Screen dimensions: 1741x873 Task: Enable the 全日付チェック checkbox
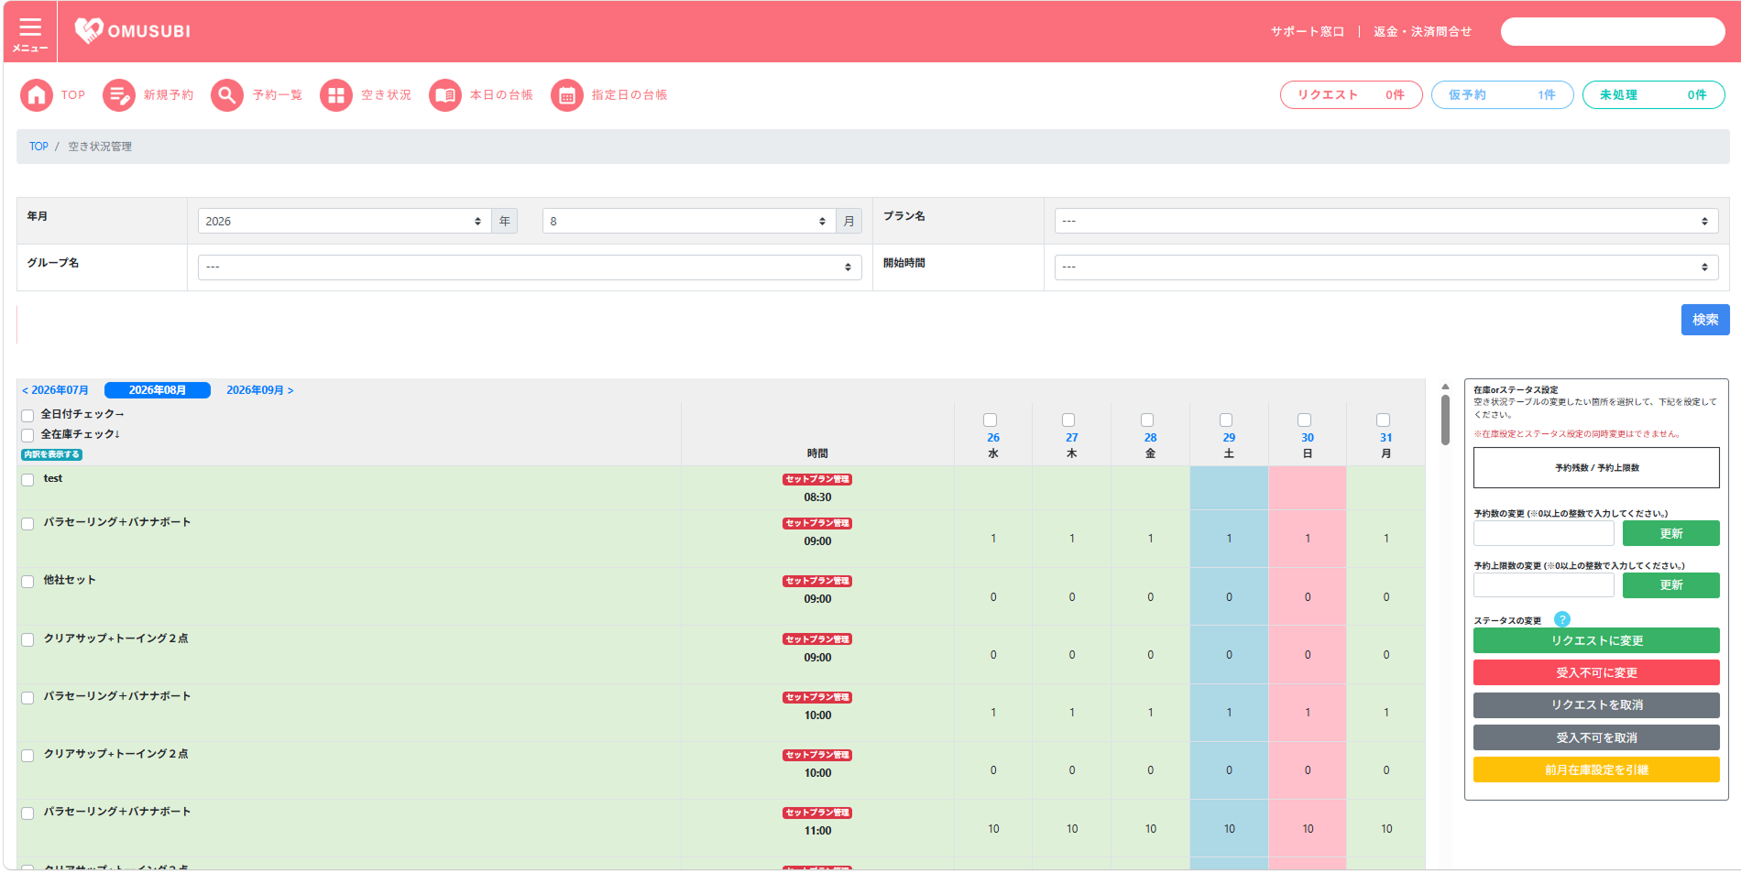pyautogui.click(x=27, y=415)
